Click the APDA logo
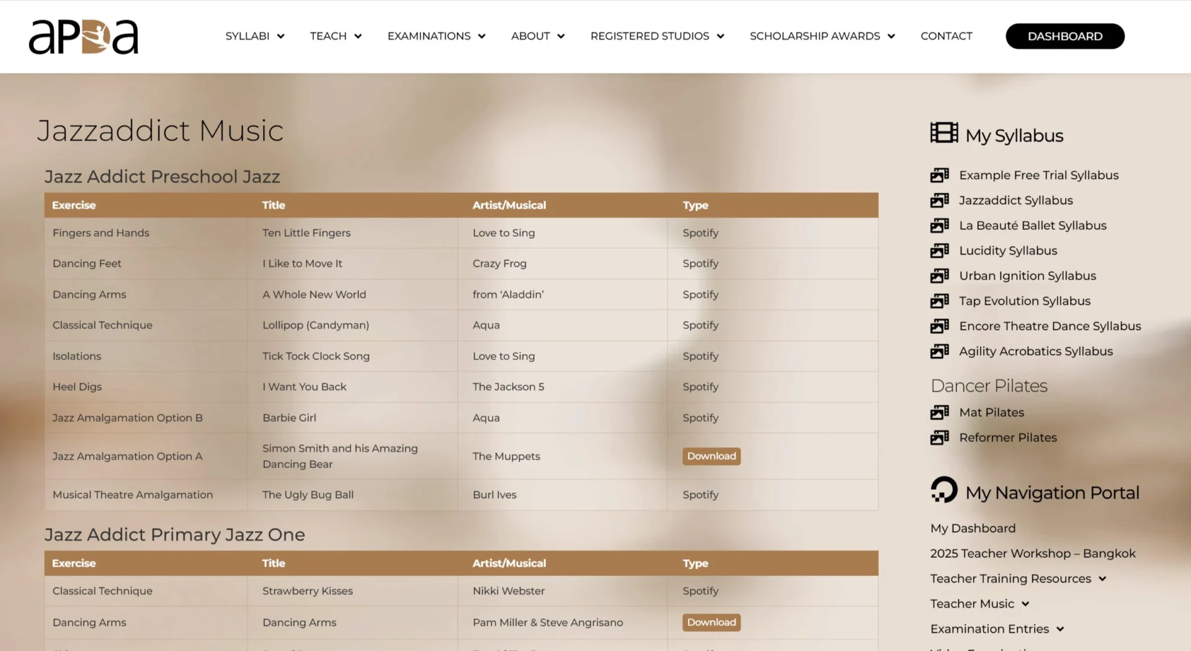Viewport: 1191px width, 651px height. (83, 37)
